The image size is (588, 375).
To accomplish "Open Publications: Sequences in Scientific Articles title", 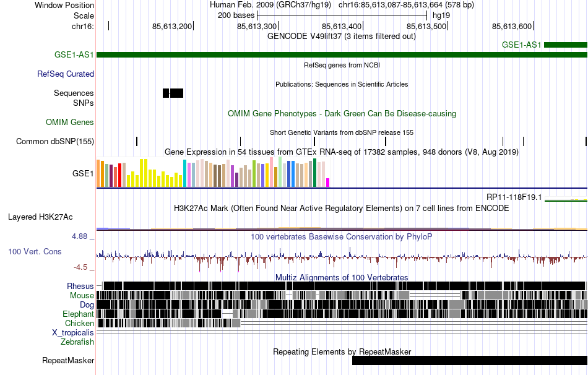I will click(342, 84).
